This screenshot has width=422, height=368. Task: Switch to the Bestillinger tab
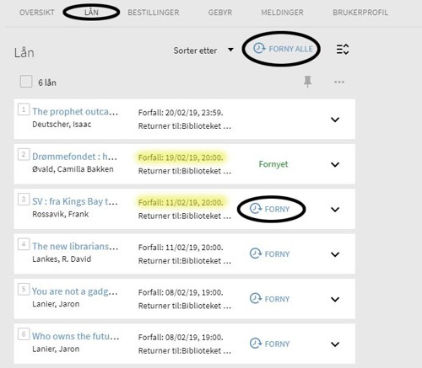click(154, 13)
